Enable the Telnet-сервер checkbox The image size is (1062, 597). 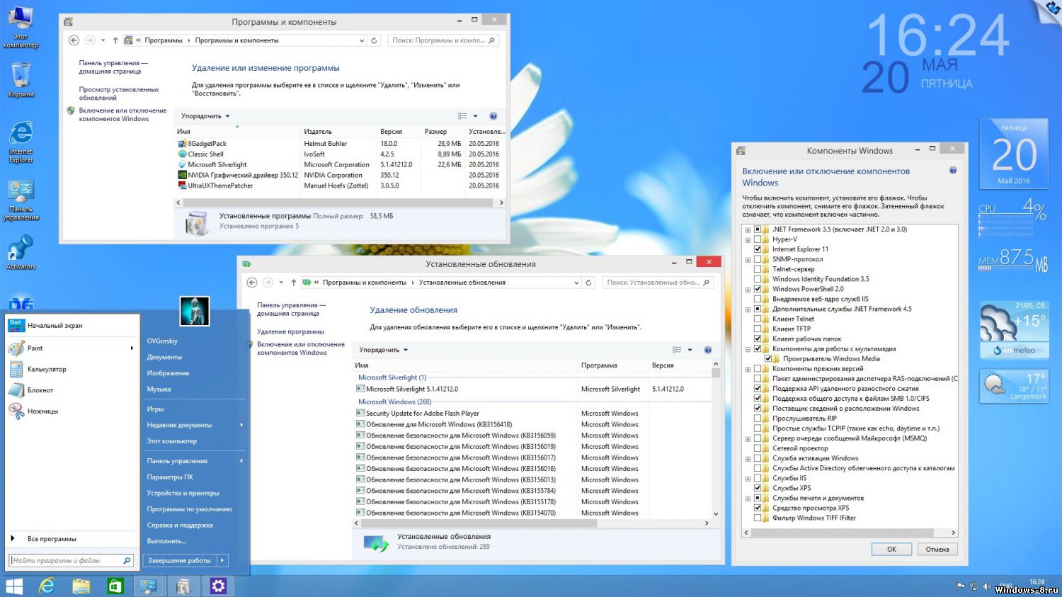click(758, 269)
